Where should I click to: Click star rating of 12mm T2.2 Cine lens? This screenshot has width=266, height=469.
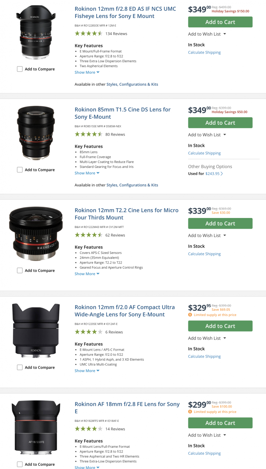coord(88,235)
